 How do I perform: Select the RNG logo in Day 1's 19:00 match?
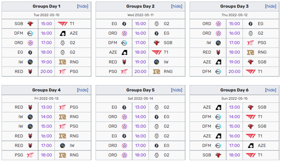pos(63,62)
